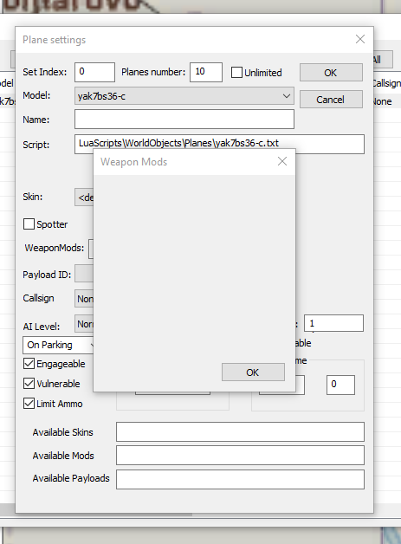Open the Skin dropdown
The image size is (401, 544).
click(x=84, y=198)
